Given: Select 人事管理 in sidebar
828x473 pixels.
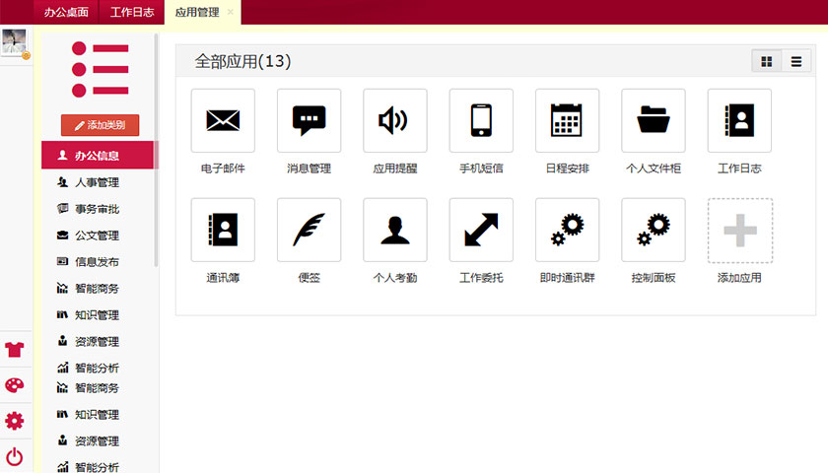Looking at the screenshot, I should coord(98,182).
